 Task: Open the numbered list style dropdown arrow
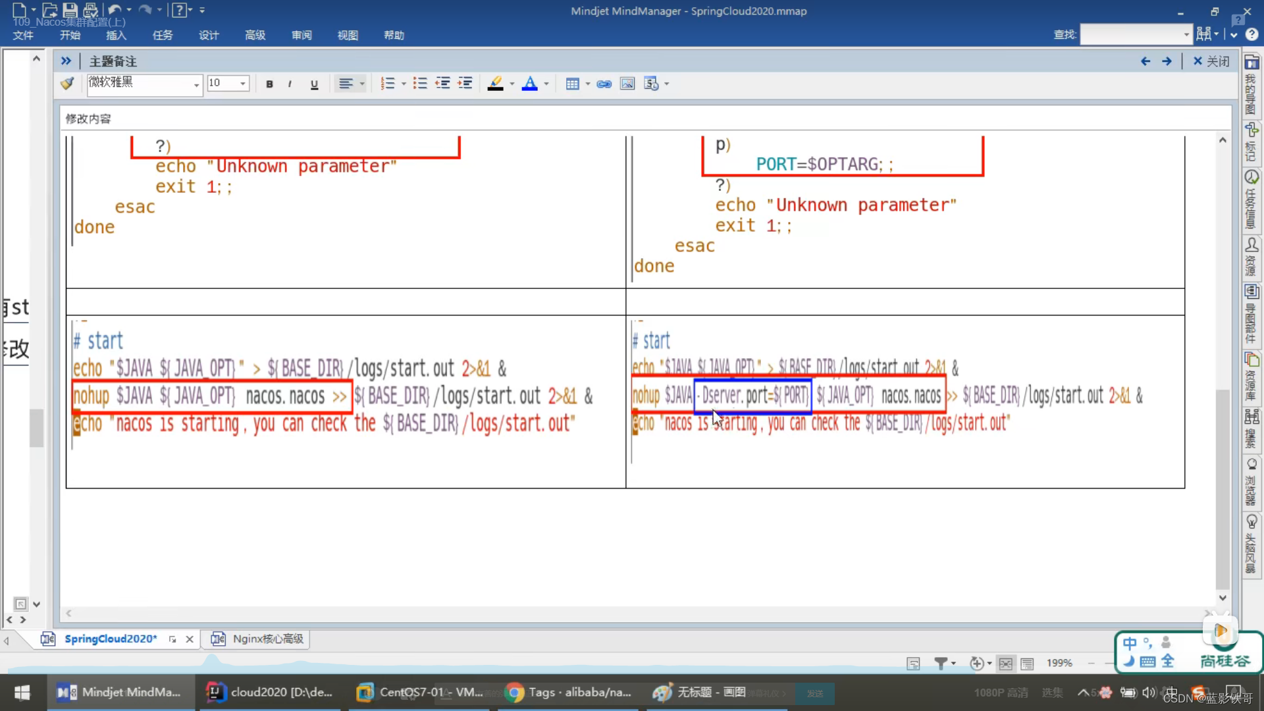click(x=404, y=84)
